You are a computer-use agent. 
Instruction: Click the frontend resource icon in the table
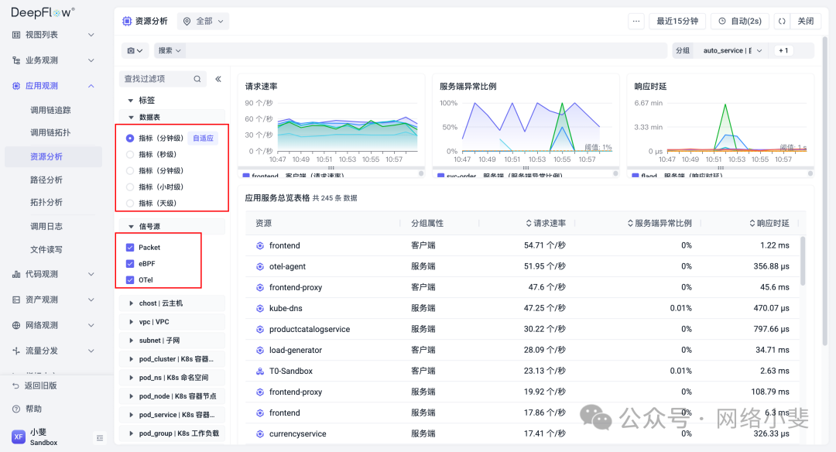[x=259, y=245]
